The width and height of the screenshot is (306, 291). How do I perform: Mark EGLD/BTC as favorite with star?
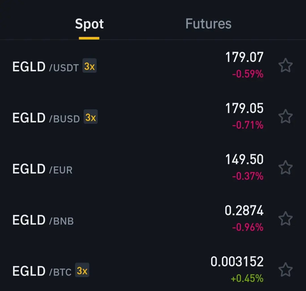pos(285,270)
